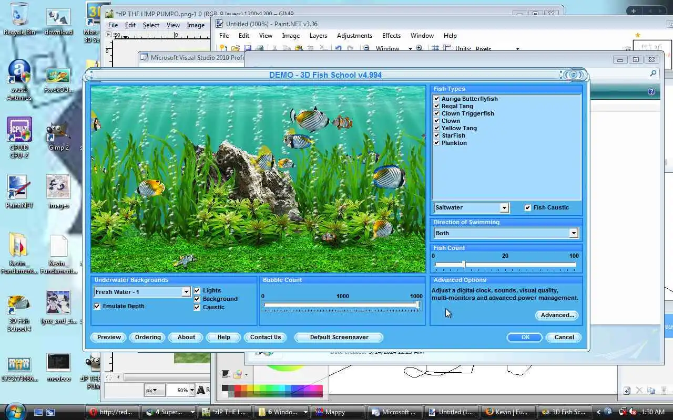673x420 pixels.
Task: Click Paint.NET zoom out magnifier icon
Action: pyautogui.click(x=366, y=48)
